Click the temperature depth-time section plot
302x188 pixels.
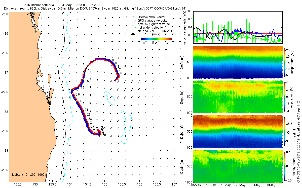[237, 62]
